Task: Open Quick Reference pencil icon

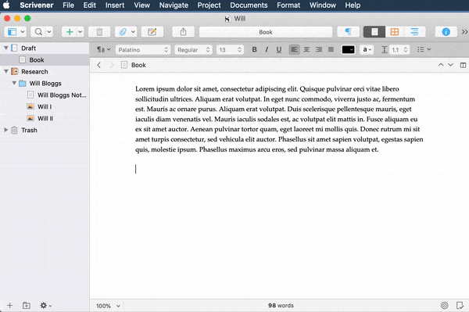Action: pyautogui.click(x=152, y=32)
